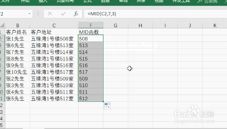Click the MID result cell 512
227x129 pixels.
91,99
